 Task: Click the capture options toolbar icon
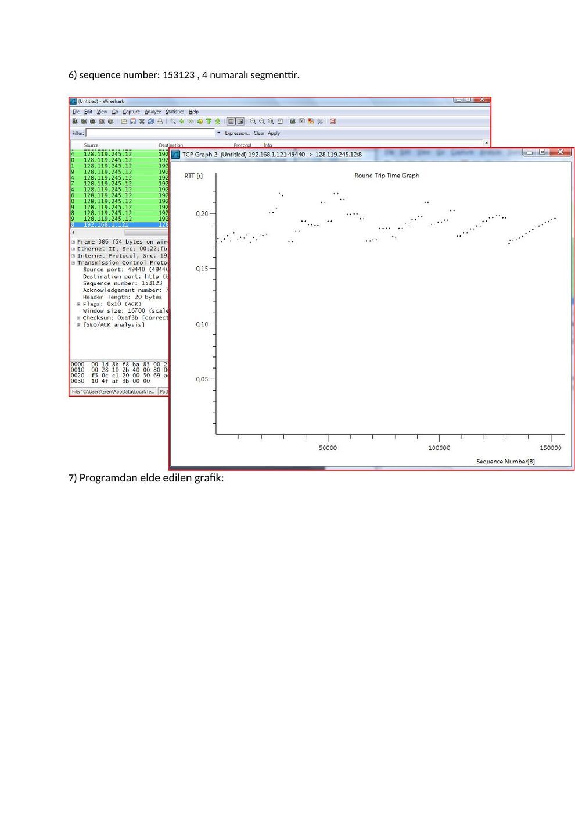[x=84, y=122]
